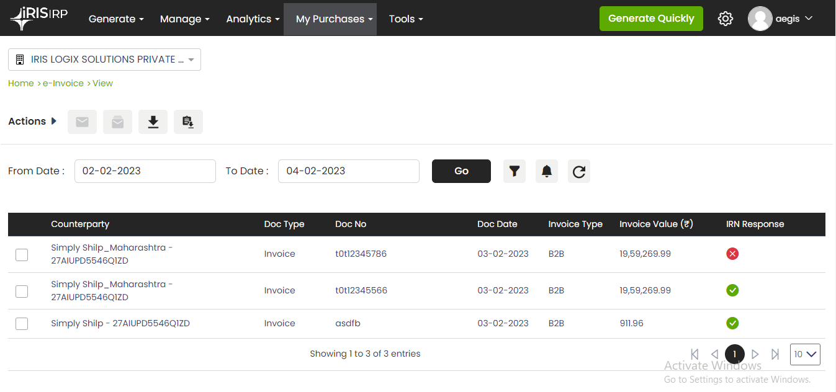Image resolution: width=836 pixels, height=392 pixels.
Task: Click green success IRN icon for t0t12345566
Action: coord(732,290)
